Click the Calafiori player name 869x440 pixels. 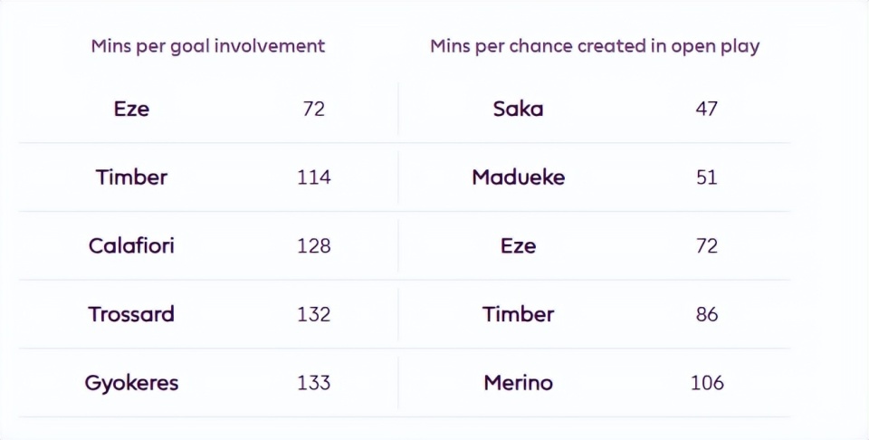tap(131, 246)
